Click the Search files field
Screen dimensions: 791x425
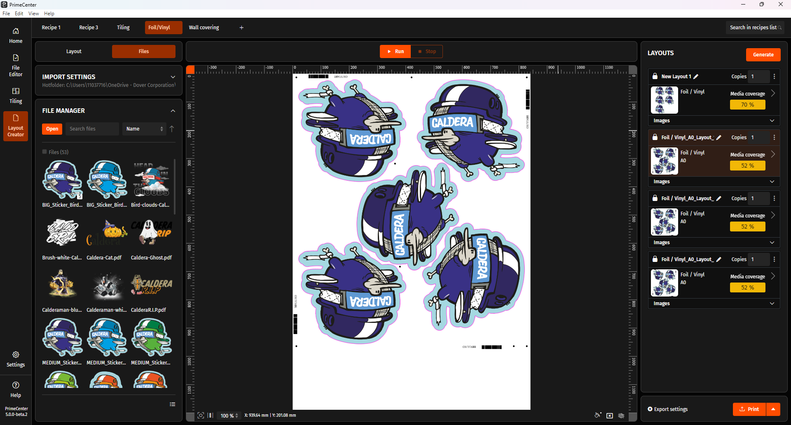[x=92, y=129]
